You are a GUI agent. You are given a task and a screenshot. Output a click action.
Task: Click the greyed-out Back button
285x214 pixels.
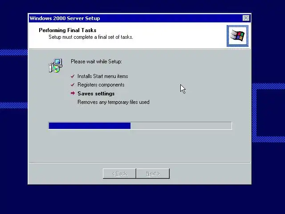point(119,173)
